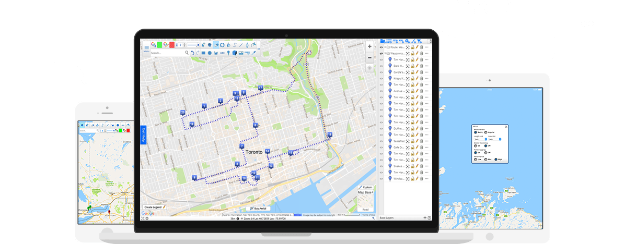Screen dimensions: 625x244
Task: Click the green fill color swatch
Action: [x=160, y=45]
